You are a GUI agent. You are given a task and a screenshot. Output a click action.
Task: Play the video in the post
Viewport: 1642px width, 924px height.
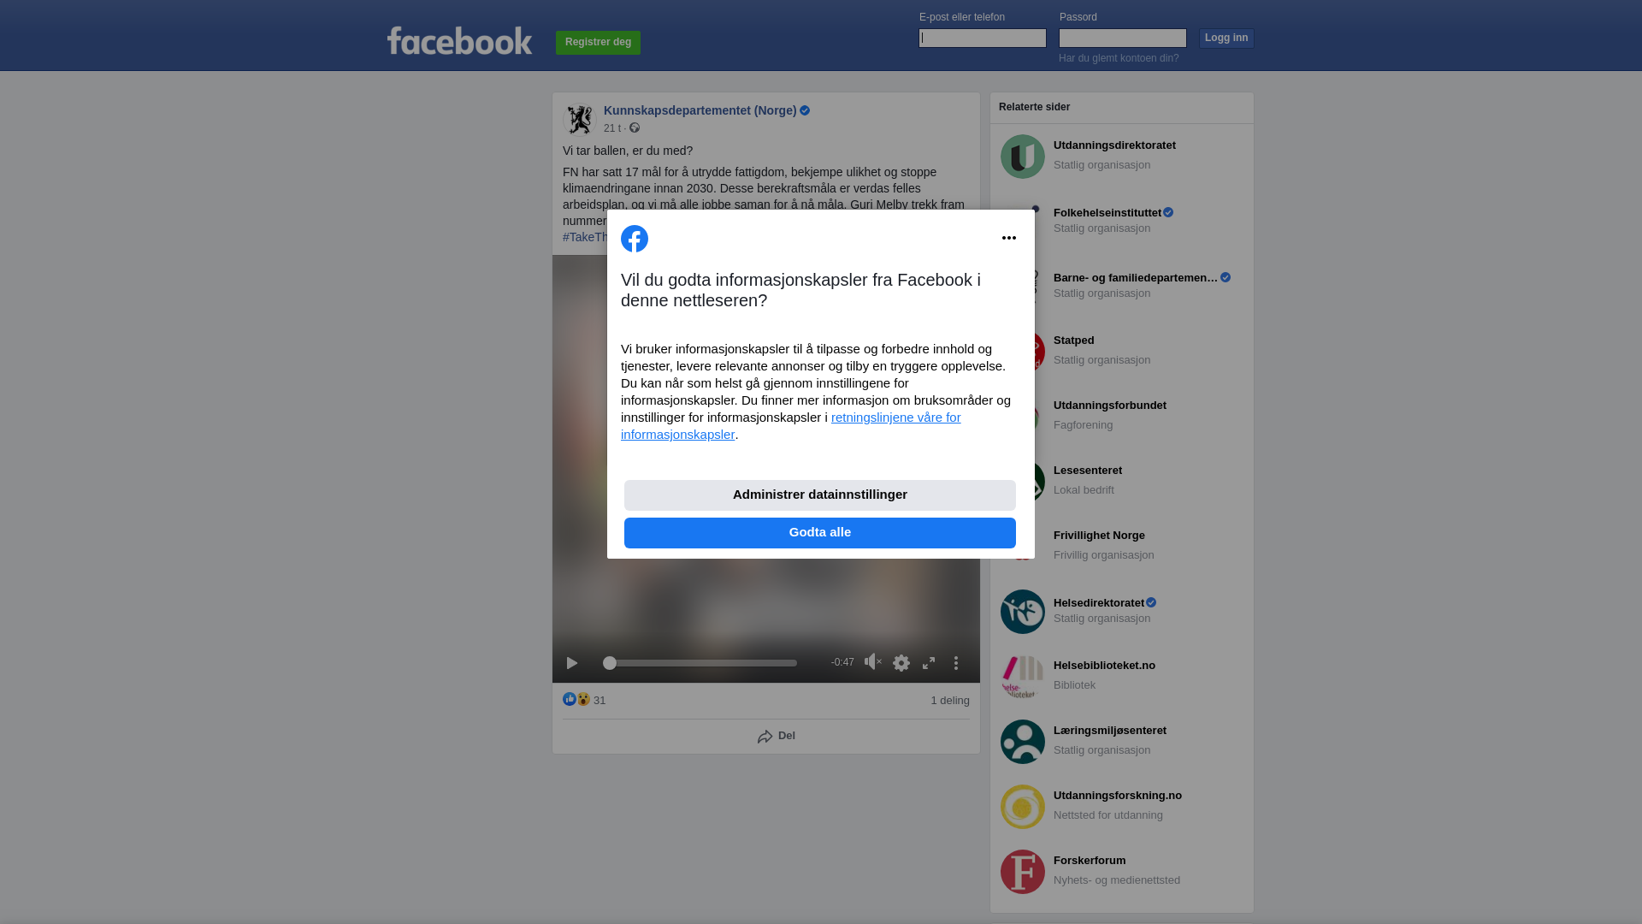tap(572, 663)
